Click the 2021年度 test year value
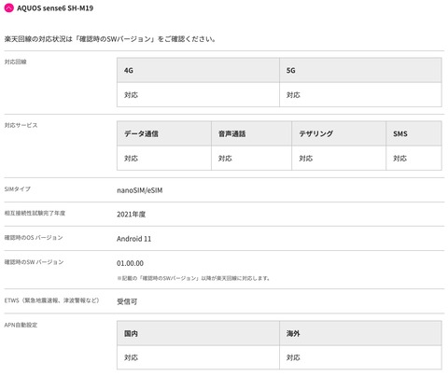The width and height of the screenshot is (448, 376). (131, 215)
